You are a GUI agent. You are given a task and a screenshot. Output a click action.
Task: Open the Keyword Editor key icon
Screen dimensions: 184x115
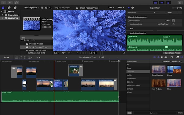coord(10,3)
